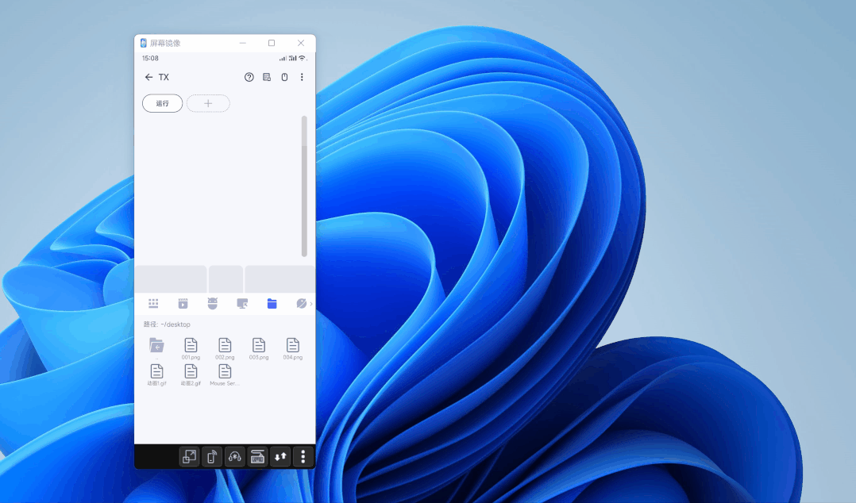Image resolution: width=856 pixels, height=503 pixels.
Task: Open the black bar's three-dot menu
Action: [x=303, y=457]
